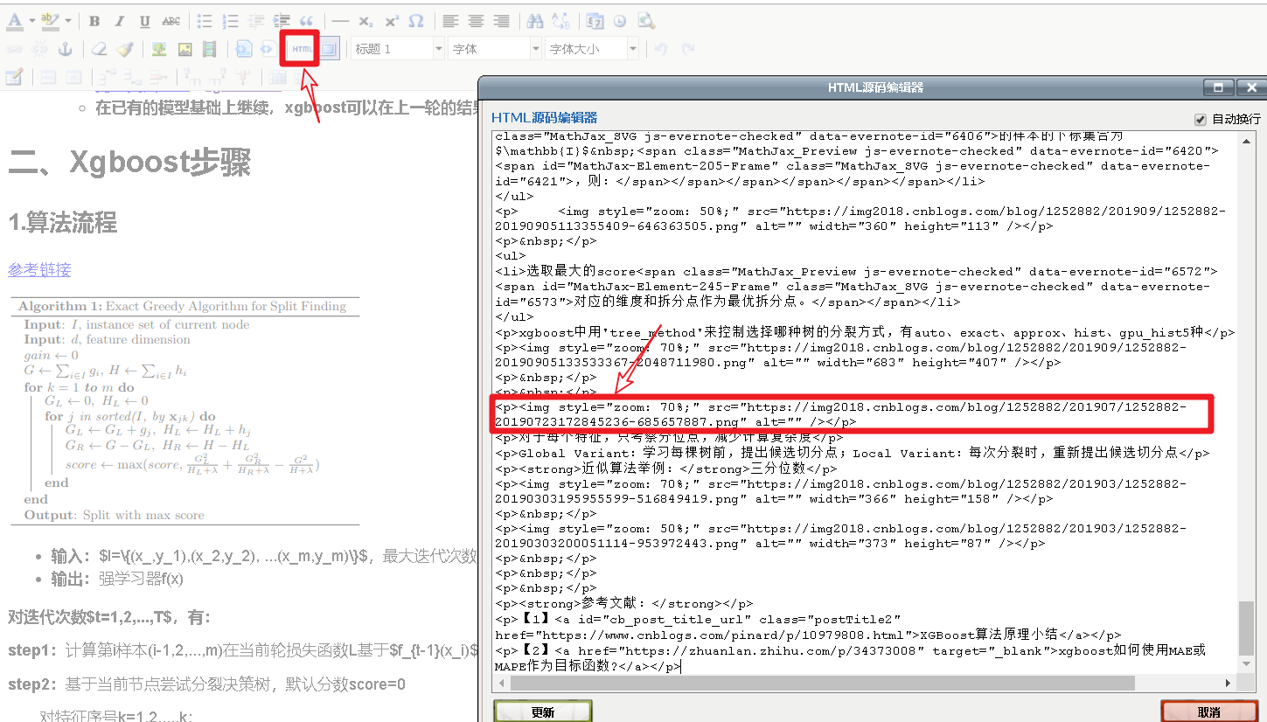Center align the text
Image resolution: width=1267 pixels, height=722 pixels.
pos(476,21)
